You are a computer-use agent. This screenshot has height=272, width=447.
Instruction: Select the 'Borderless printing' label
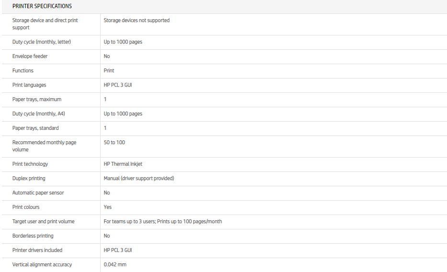(33, 236)
